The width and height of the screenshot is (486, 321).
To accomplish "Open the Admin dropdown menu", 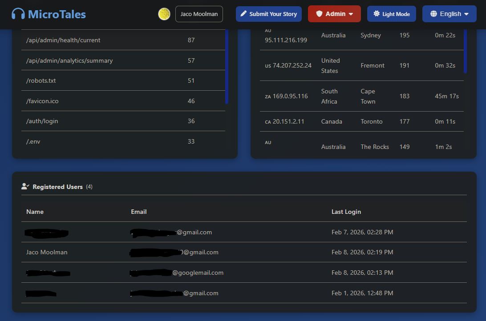I will 334,14.
